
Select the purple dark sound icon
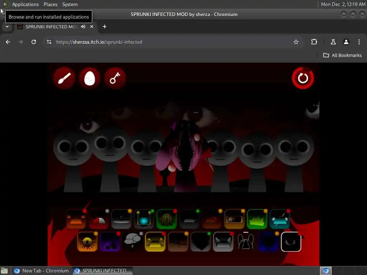click(x=110, y=242)
